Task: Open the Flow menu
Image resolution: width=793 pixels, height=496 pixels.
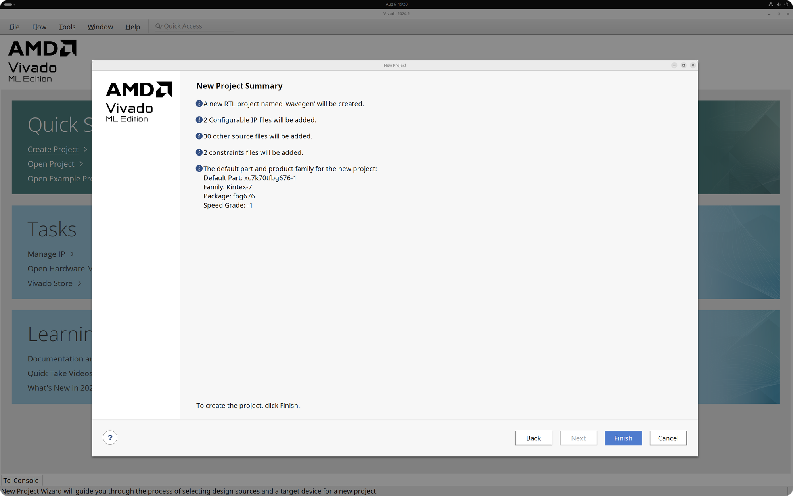Action: click(x=39, y=27)
